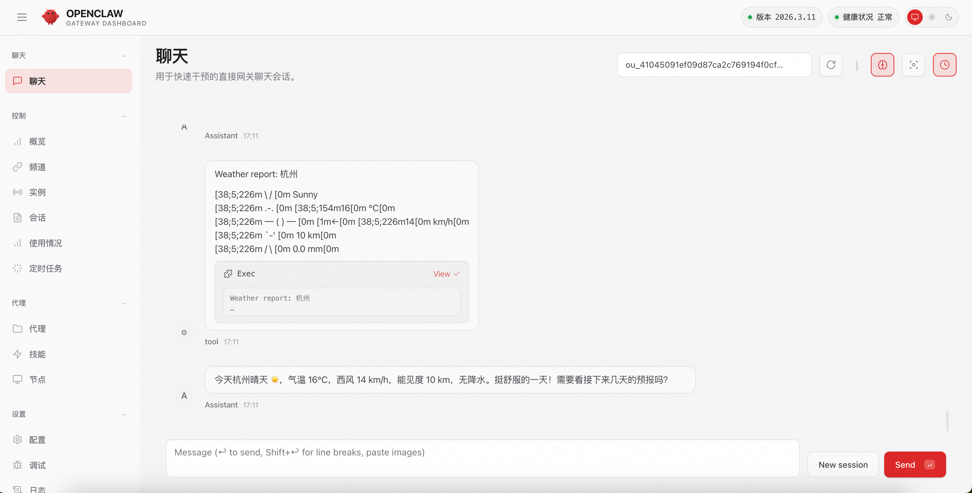Open the Exec output preview box

pyautogui.click(x=341, y=302)
